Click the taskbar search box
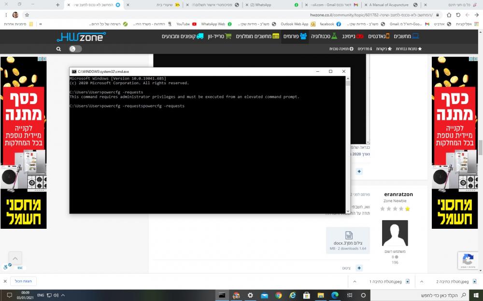The image size is (483, 301). [420, 295]
